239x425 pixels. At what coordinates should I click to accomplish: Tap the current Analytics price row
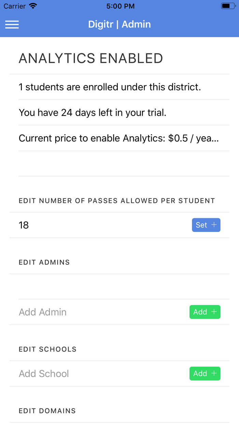119,138
